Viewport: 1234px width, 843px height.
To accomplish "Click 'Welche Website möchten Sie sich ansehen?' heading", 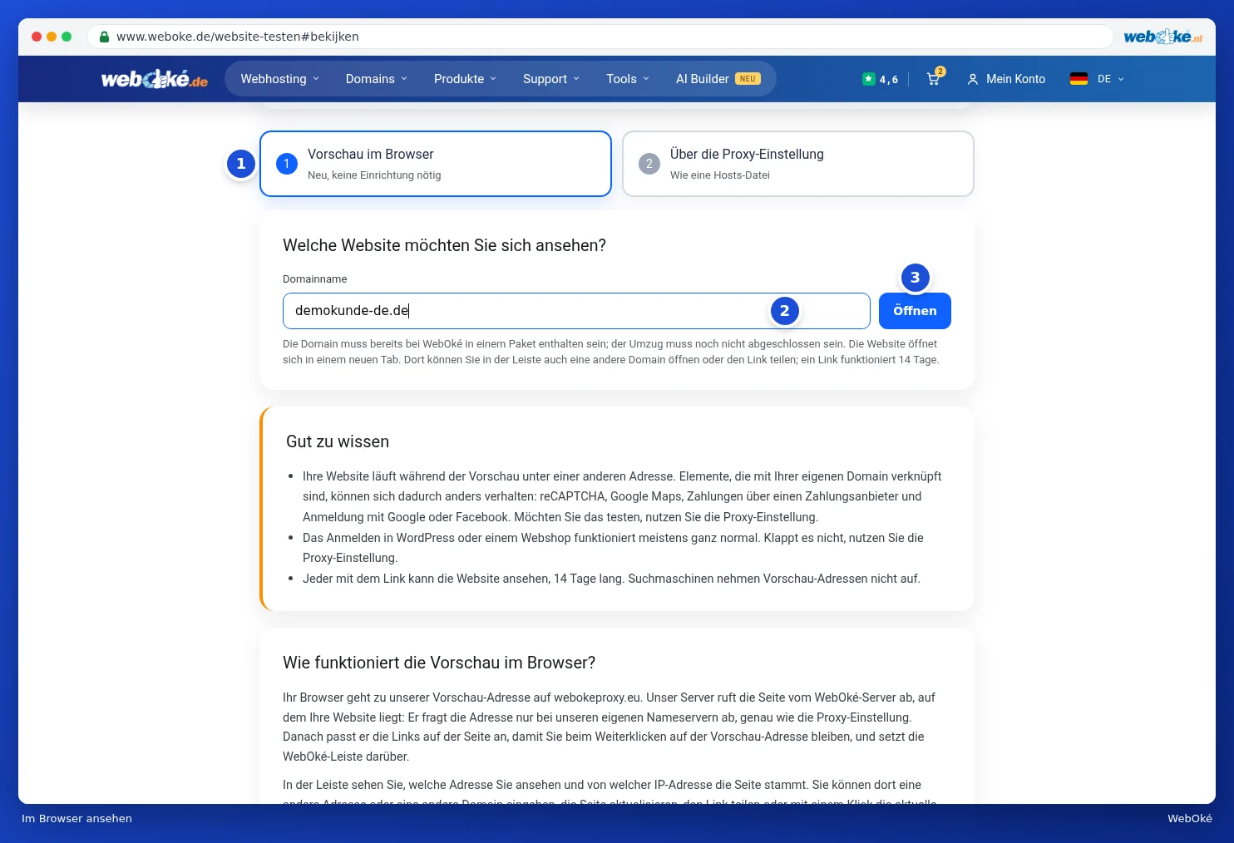I will (444, 245).
